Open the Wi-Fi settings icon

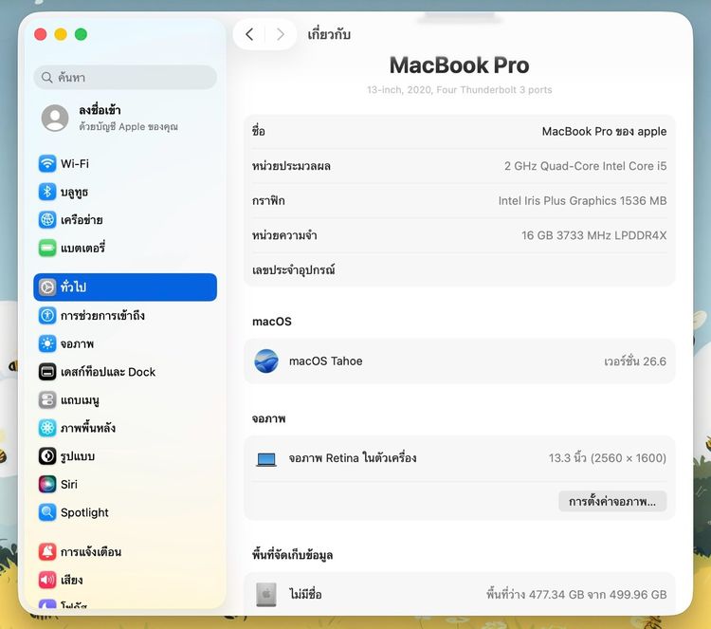47,163
